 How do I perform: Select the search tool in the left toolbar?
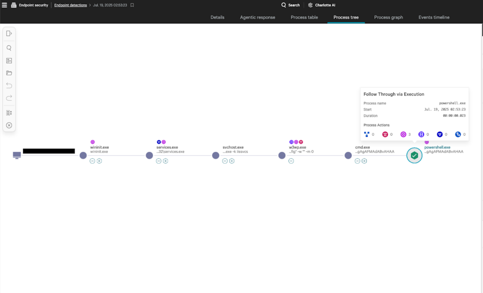pyautogui.click(x=9, y=48)
